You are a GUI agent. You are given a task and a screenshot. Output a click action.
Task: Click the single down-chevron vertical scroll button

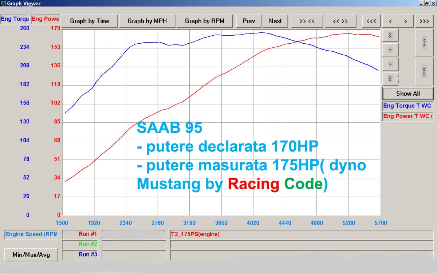click(390, 64)
